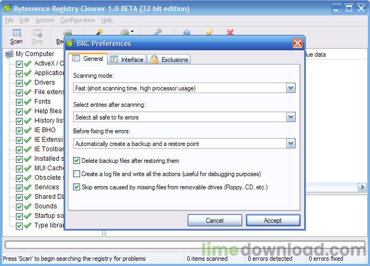Open the Actions menu
370x266 pixels.
[x=45, y=21]
